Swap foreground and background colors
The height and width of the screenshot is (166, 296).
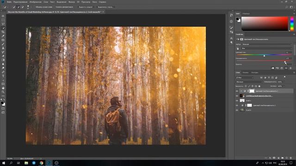point(4,100)
